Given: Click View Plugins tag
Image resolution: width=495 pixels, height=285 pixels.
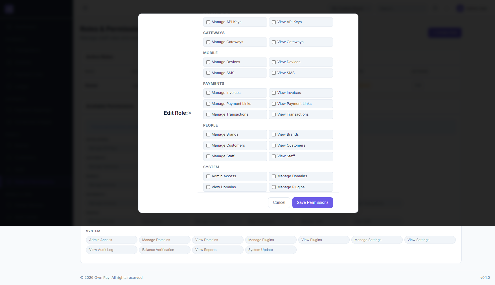Looking at the screenshot, I should tap(324, 240).
